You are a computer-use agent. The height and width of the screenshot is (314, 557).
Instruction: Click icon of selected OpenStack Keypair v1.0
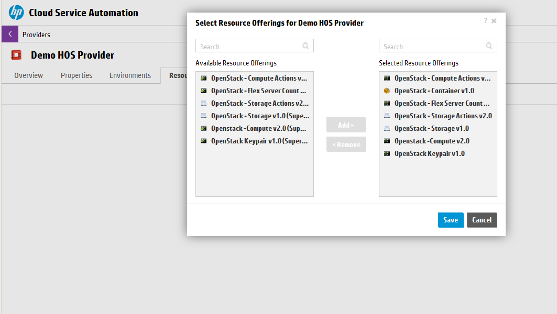click(387, 154)
